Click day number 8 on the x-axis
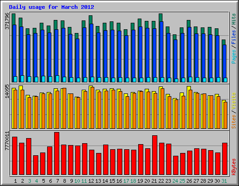239x186 pixels. point(64,181)
